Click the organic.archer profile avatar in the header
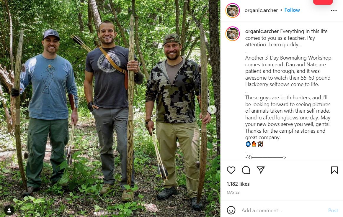 (233, 10)
